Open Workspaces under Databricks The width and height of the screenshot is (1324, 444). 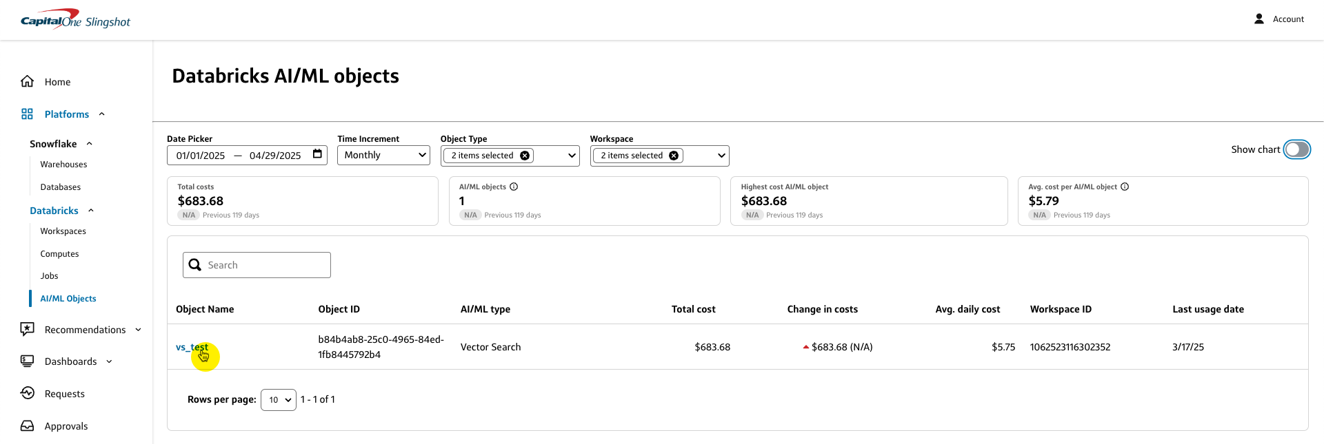pyautogui.click(x=63, y=231)
